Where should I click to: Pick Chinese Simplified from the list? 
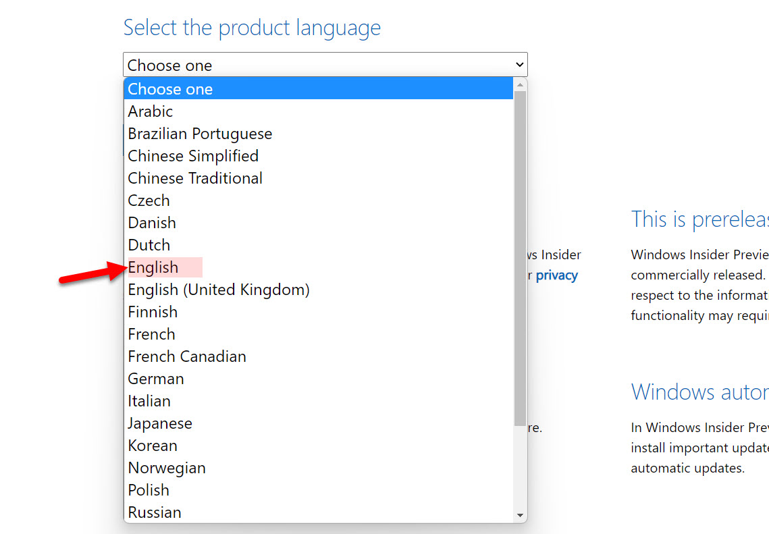[193, 156]
